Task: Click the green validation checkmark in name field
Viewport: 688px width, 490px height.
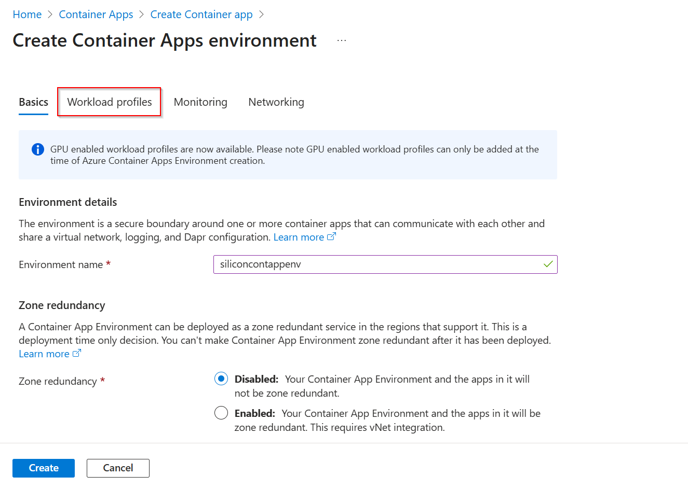Action: pyautogui.click(x=547, y=264)
